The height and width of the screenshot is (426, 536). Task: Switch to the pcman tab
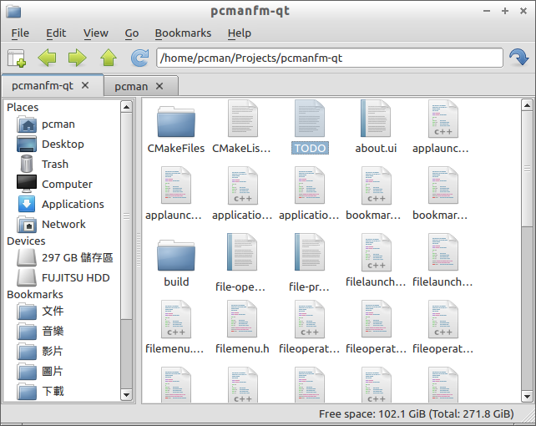pos(131,86)
